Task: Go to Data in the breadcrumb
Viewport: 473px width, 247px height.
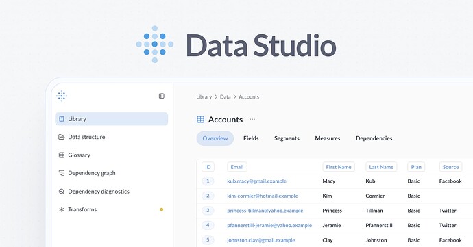Action: [225, 96]
